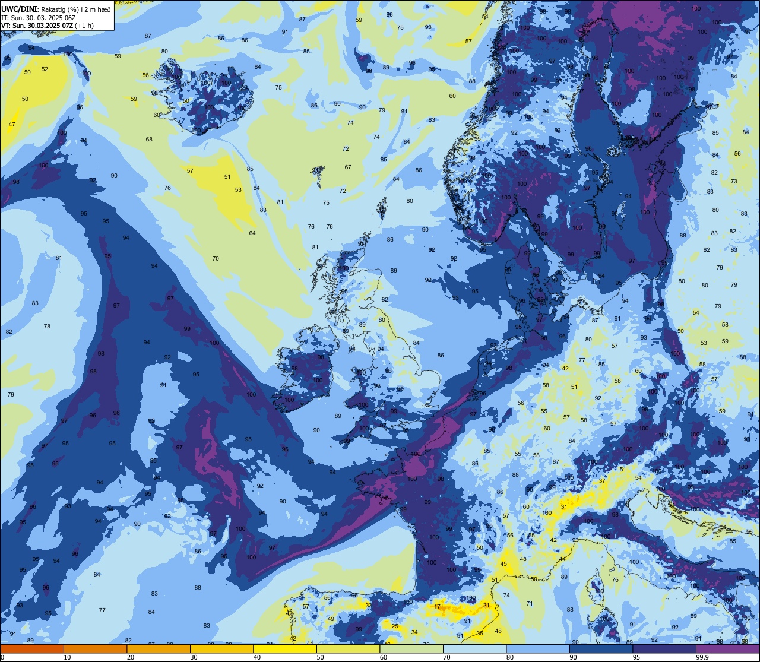
Task: Click the indigo 95–99.9 legend swatch
Action: (664, 648)
